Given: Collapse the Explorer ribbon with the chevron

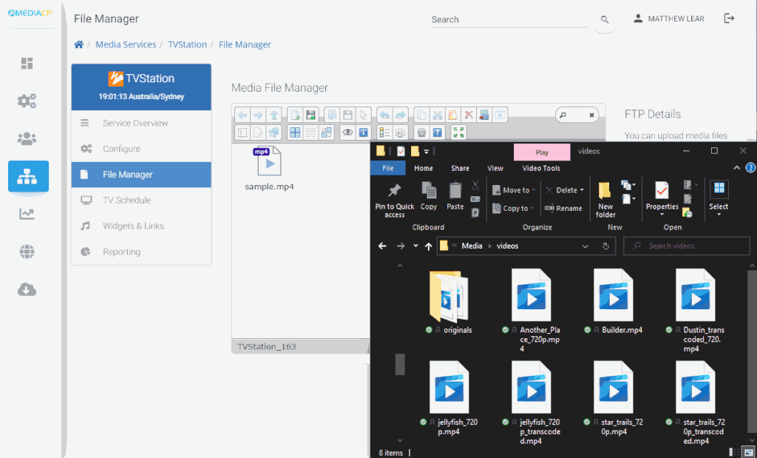Looking at the screenshot, I should (x=737, y=168).
